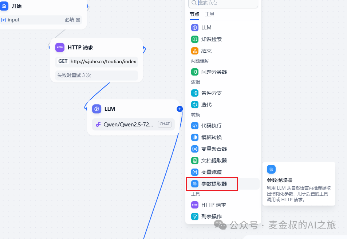
Task: Click the 搜索节点 search field
Action: [223, 3]
